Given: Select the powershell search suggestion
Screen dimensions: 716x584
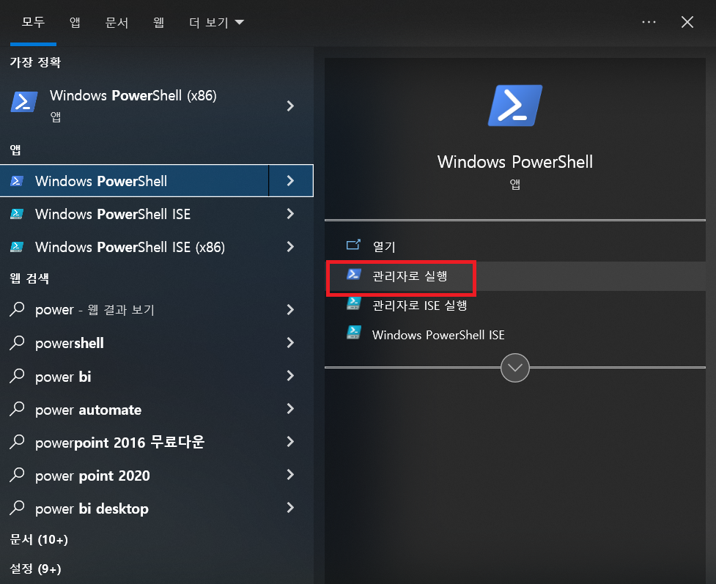Looking at the screenshot, I should [x=70, y=343].
